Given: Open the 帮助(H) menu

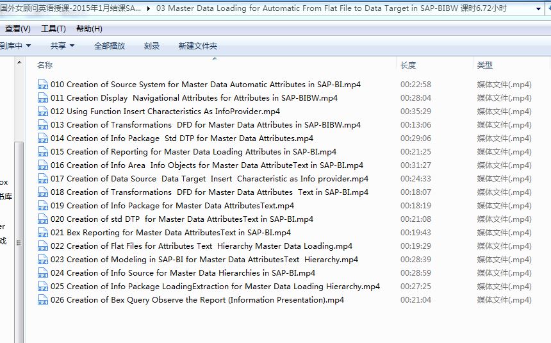Looking at the screenshot, I should pos(89,29).
